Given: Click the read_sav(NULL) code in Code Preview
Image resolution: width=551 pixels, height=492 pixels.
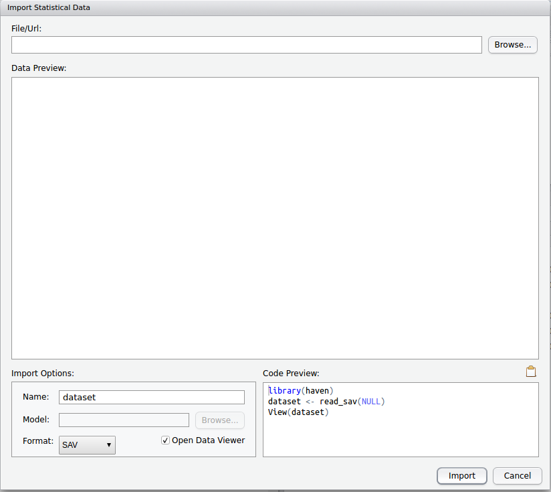Looking at the screenshot, I should [361, 401].
